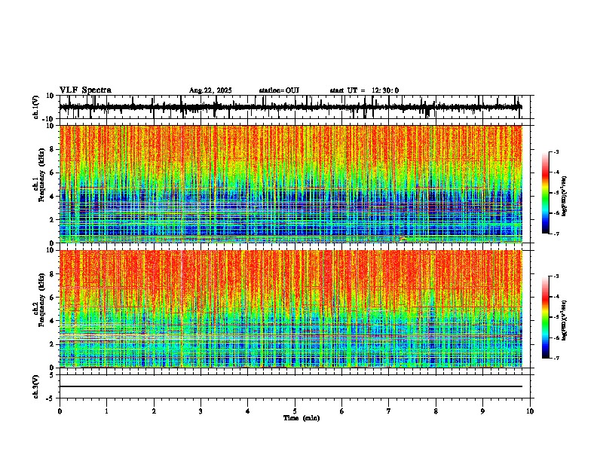
Task: Click the 'station=OUJ' label
Action: click(279, 90)
